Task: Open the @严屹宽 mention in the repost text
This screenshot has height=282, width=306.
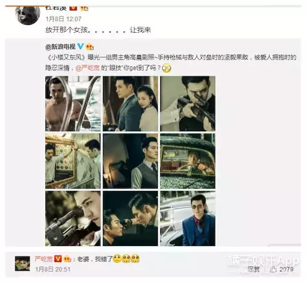Action: click(88, 68)
